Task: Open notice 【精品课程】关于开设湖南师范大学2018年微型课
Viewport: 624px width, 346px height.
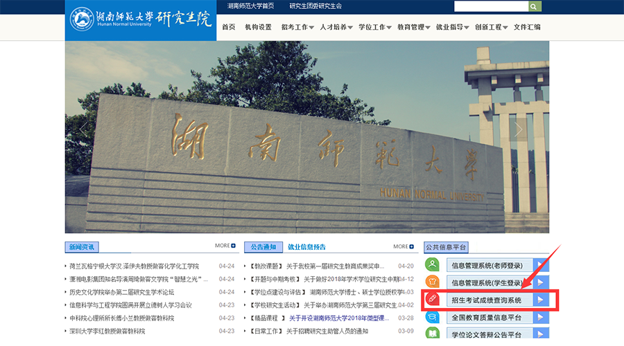Action: tap(319, 318)
